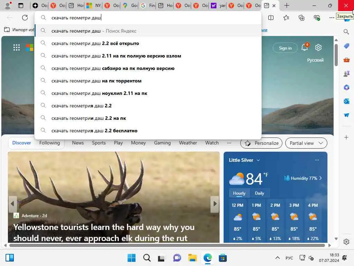The image size is (354, 266).
Task: Open the Widgets icon on taskbar
Action: (10, 258)
